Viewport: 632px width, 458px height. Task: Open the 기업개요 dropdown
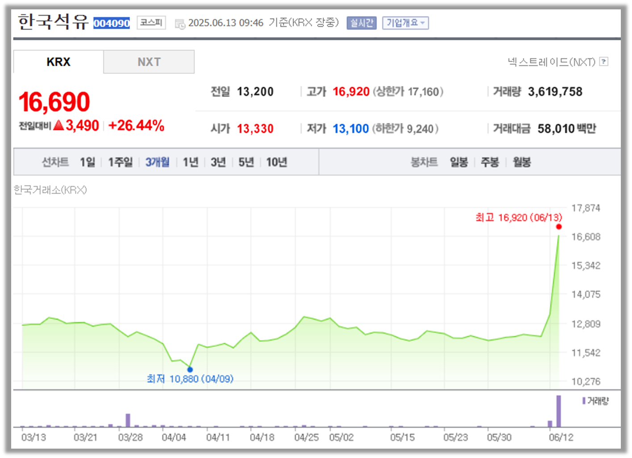(x=406, y=23)
